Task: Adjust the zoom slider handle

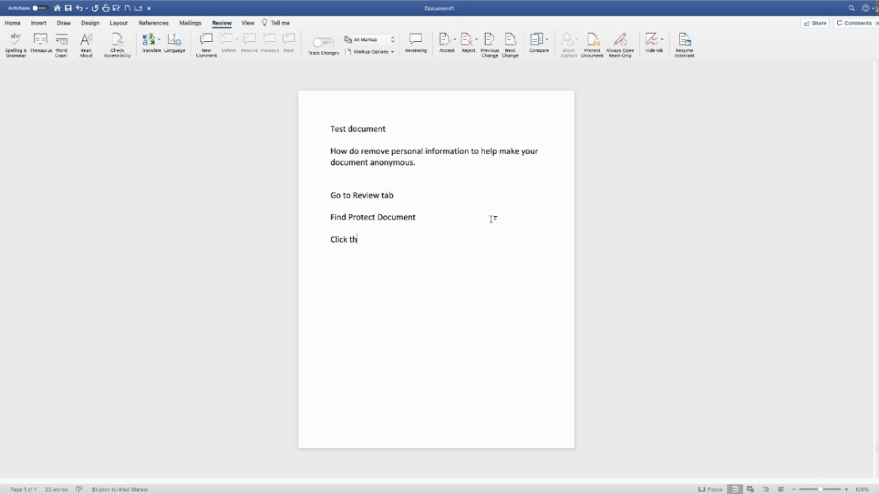Action: pos(820,489)
